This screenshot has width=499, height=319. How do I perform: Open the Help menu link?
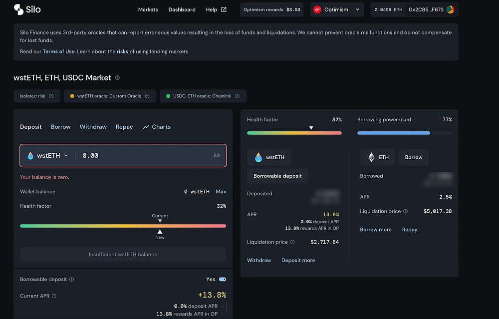coord(216,9)
